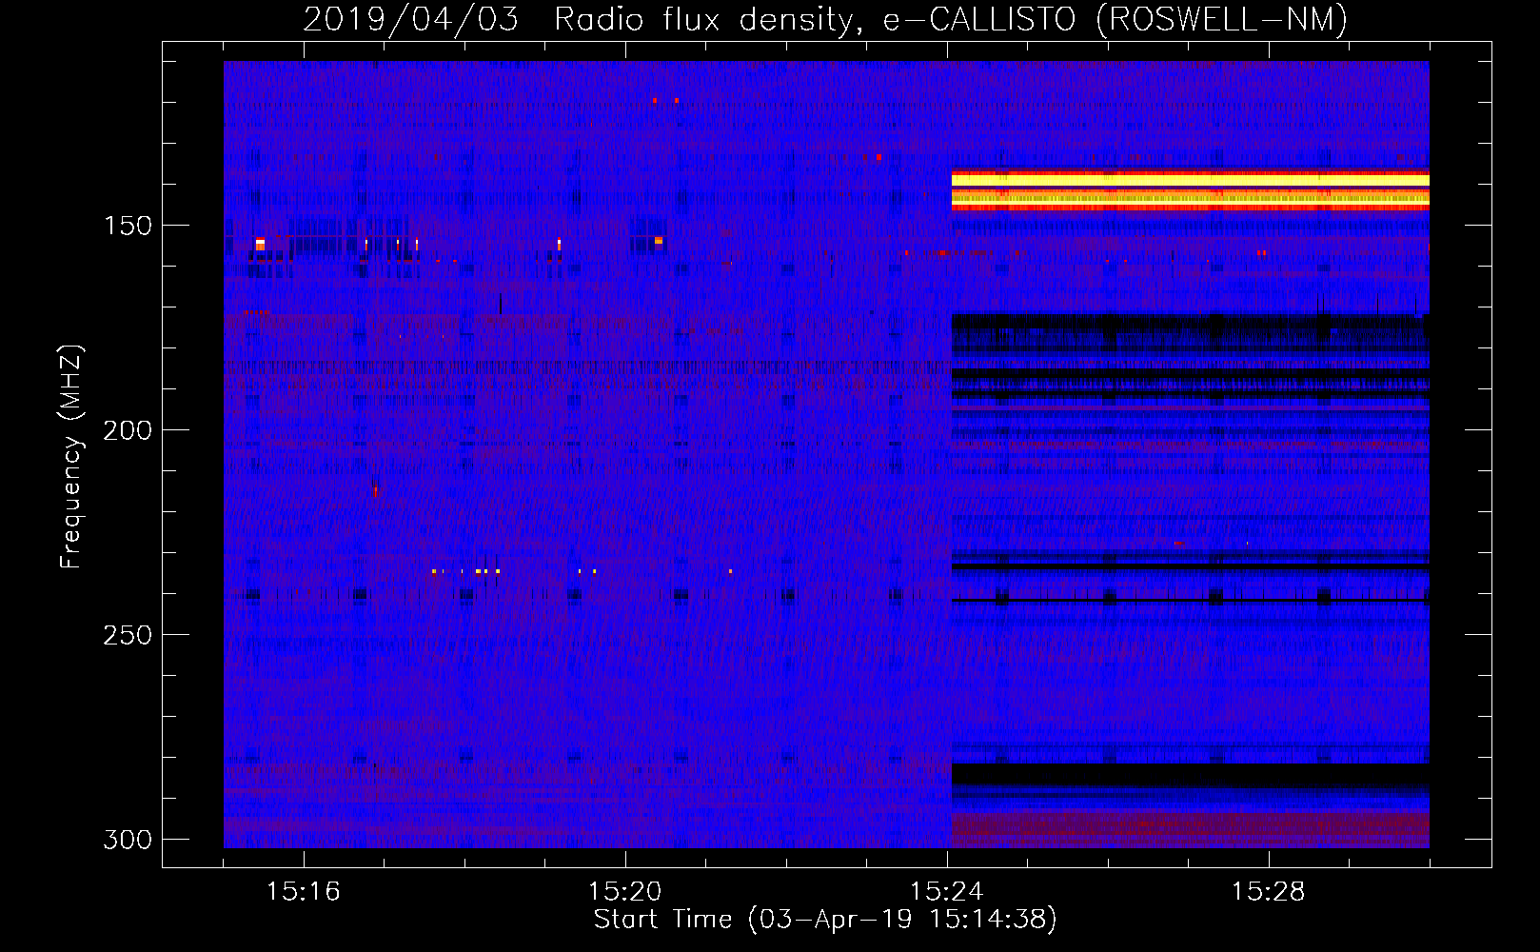
Task: Click the 15:16 time tick label
Action: coord(303,891)
